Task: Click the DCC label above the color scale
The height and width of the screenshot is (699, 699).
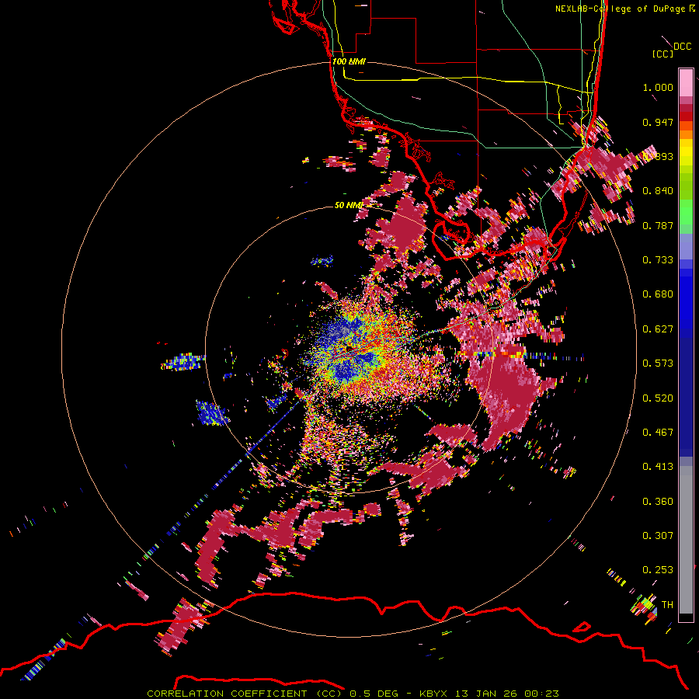Action: coord(682,47)
